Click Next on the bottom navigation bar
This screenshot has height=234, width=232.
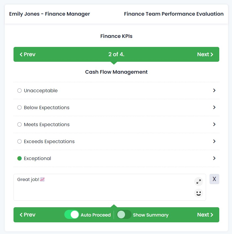point(205,215)
